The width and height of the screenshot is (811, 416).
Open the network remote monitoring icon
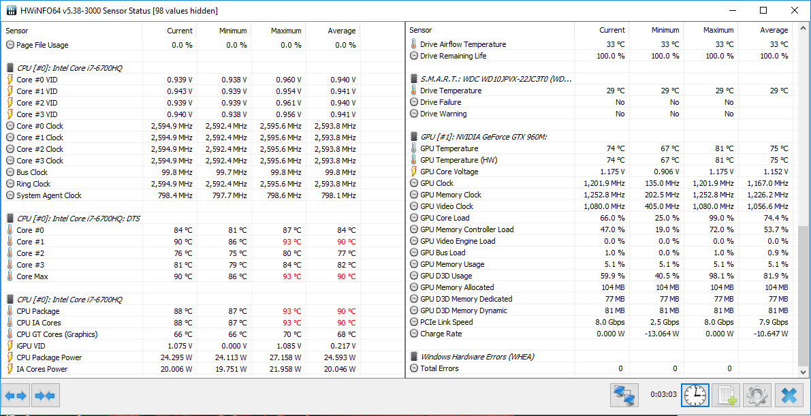[x=625, y=396]
